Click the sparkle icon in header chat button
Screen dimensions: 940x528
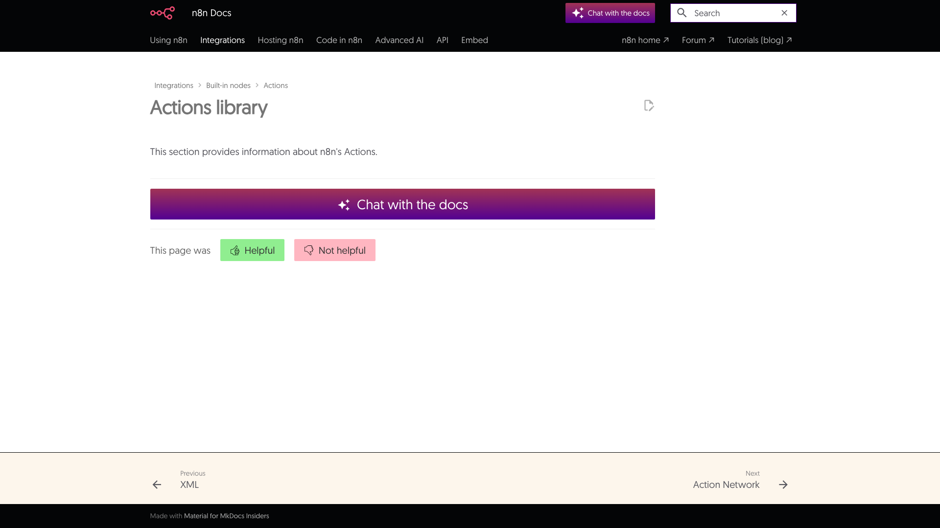click(578, 13)
